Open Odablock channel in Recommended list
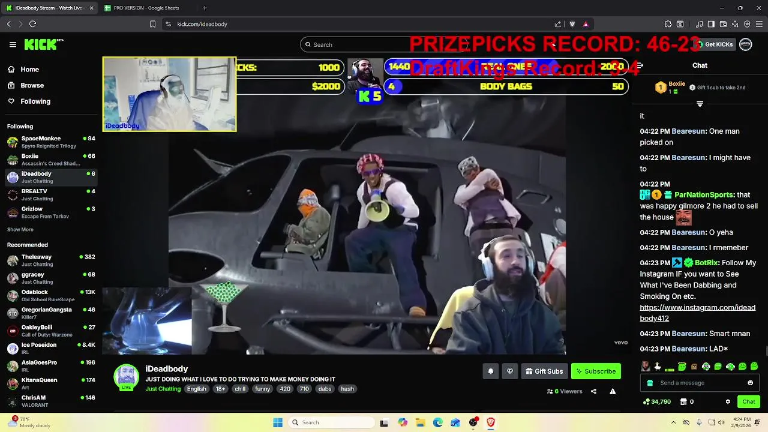The width and height of the screenshot is (768, 432). click(50, 295)
